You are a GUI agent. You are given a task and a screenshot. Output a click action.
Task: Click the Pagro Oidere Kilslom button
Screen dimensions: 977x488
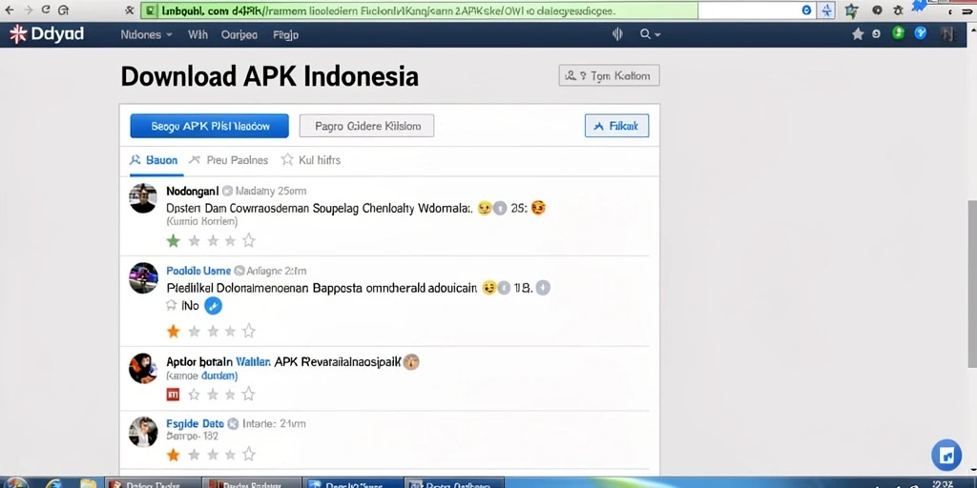tap(366, 126)
